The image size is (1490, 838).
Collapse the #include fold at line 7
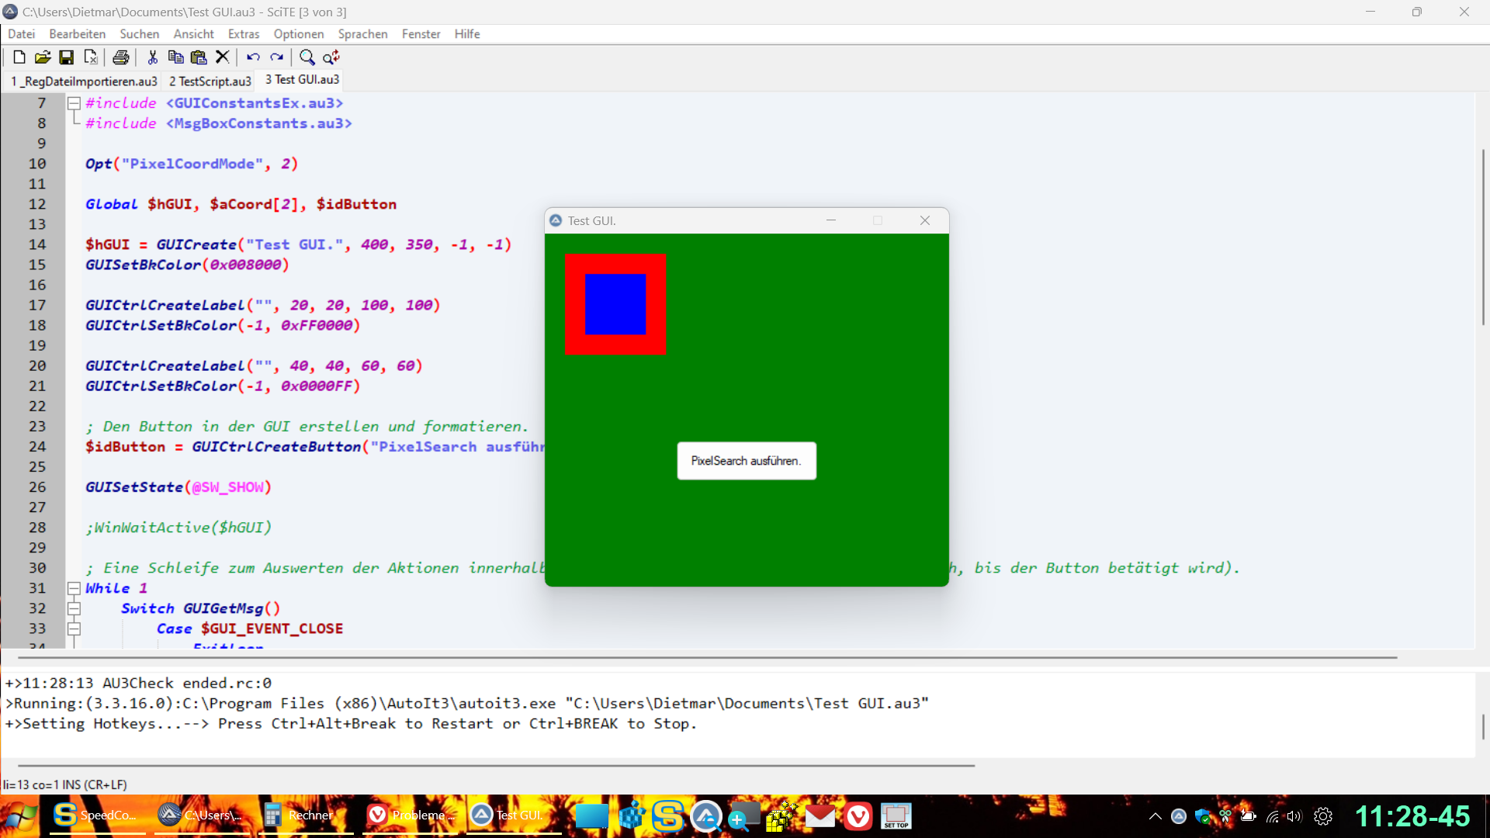pos(74,103)
